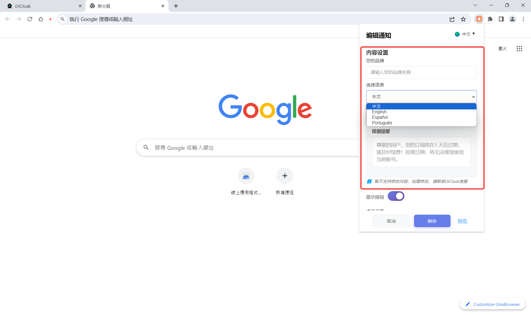Open a new tab with the plus button

pyautogui.click(x=176, y=6)
